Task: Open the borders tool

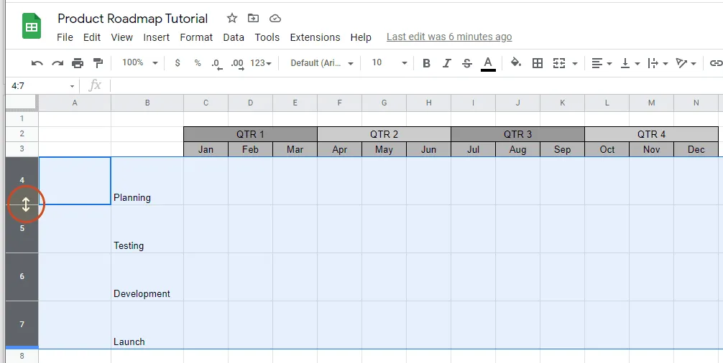Action: [x=537, y=63]
